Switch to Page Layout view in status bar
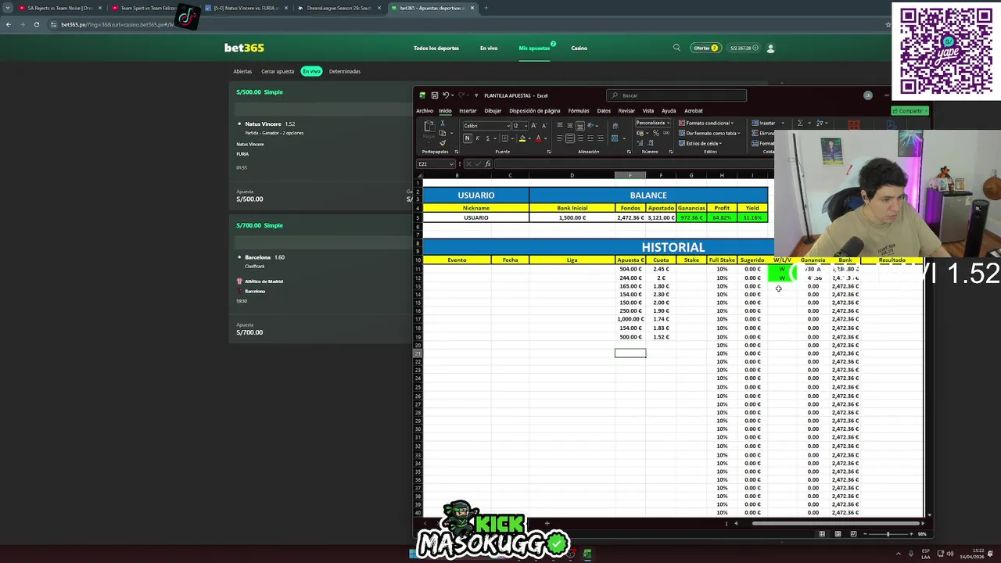Screen dimensions: 1001x563 coord(838,534)
